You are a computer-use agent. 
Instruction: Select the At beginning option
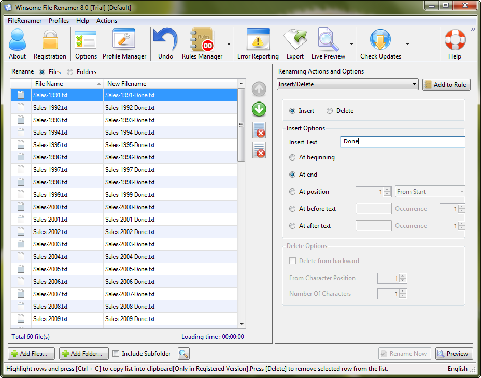point(292,157)
